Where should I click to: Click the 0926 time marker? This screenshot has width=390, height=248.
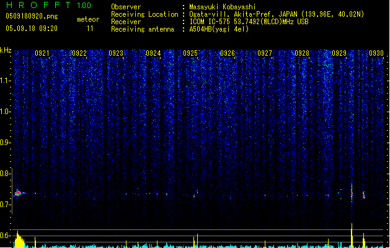coord(228,53)
